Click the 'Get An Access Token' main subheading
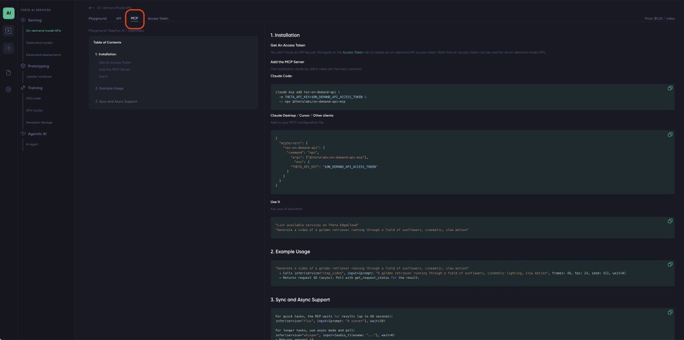 (288, 45)
